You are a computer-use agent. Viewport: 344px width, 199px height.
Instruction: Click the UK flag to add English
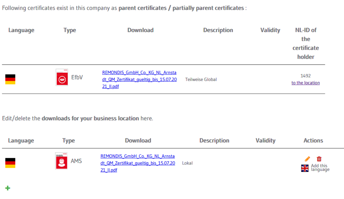click(x=305, y=168)
